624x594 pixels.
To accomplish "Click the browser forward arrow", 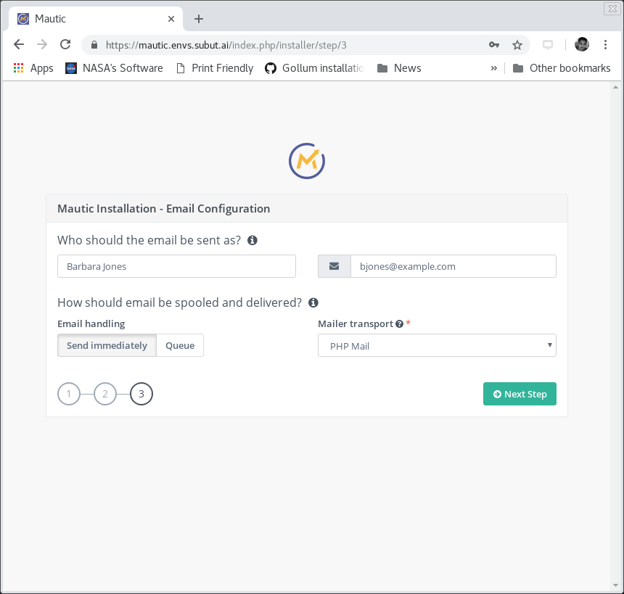I will [x=42, y=44].
